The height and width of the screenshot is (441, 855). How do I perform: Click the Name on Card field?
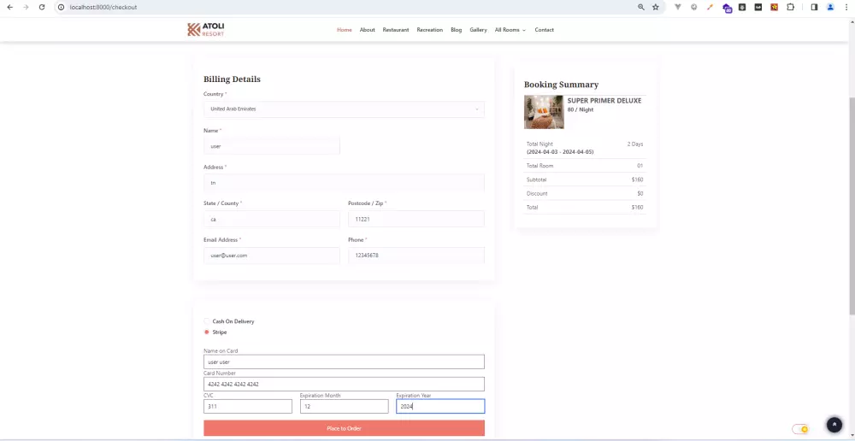point(344,362)
